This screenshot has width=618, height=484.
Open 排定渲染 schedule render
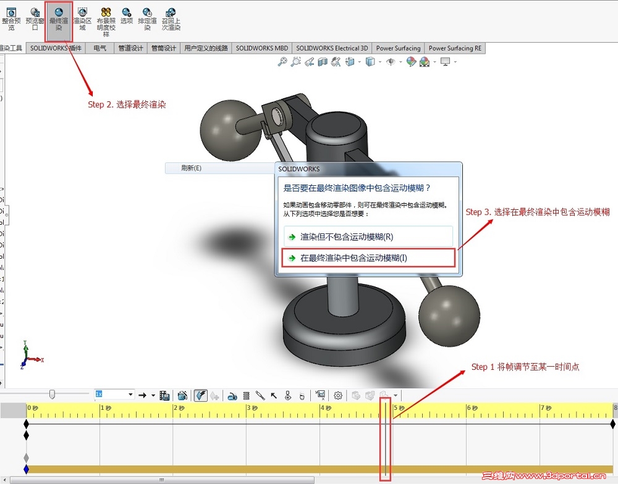coord(148,19)
